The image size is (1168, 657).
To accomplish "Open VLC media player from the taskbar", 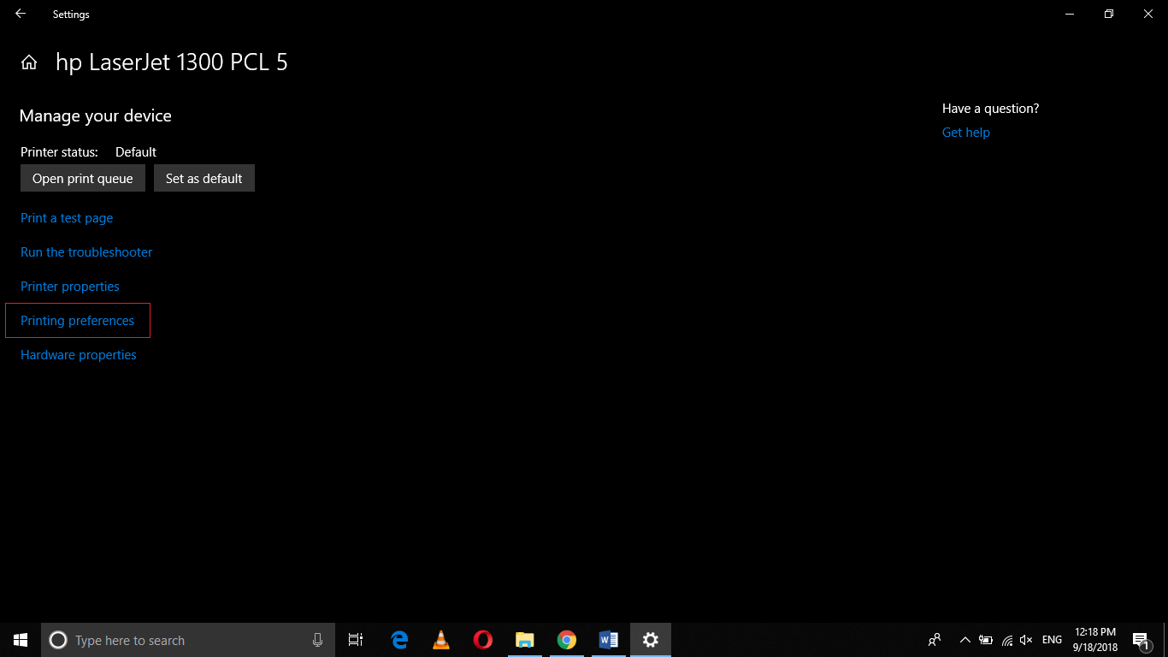I will coord(440,639).
